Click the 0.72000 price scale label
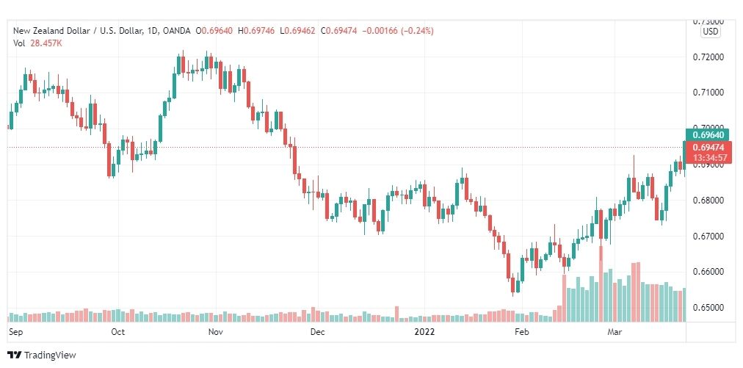743x368 pixels. coord(708,57)
